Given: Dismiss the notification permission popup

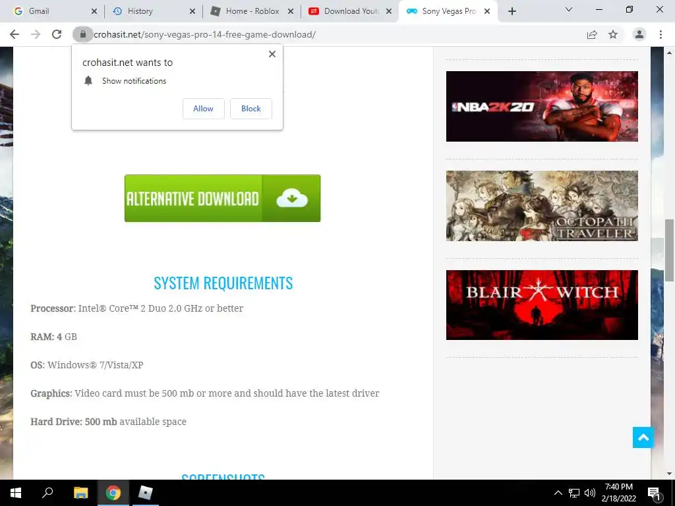Looking at the screenshot, I should [x=272, y=54].
